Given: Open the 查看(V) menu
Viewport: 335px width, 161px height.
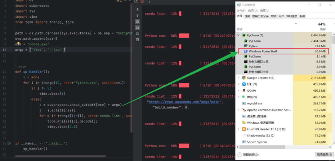Looking at the screenshot, I should [265, 11].
